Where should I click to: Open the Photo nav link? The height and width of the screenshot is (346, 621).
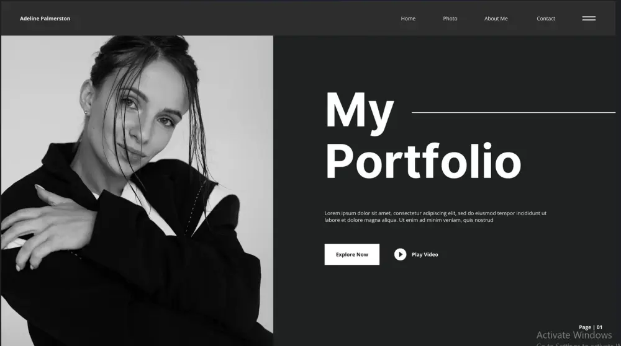click(x=450, y=19)
